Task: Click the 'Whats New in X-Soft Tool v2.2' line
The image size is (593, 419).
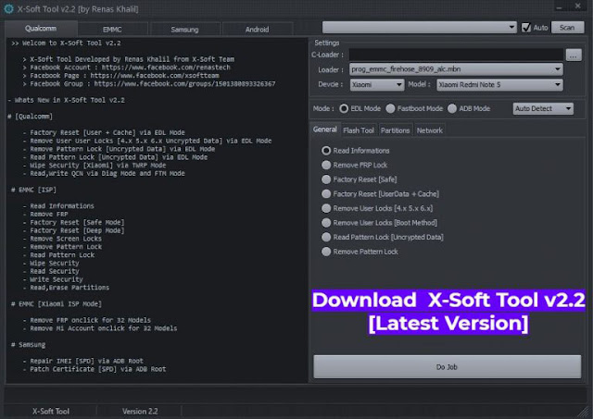Action: click(x=66, y=100)
